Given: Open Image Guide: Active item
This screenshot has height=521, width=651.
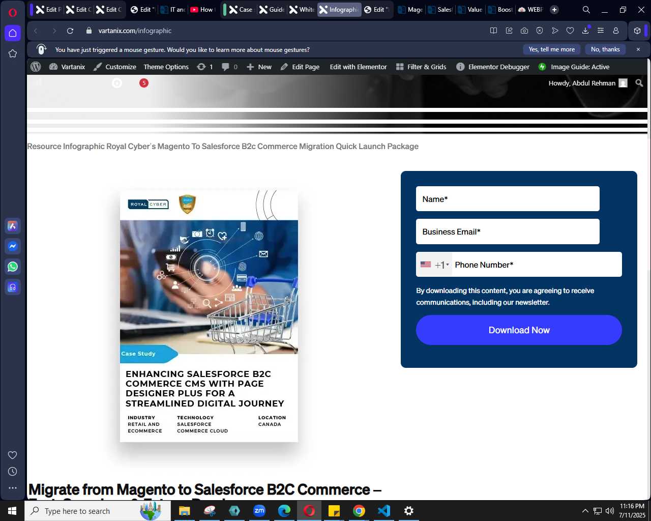Looking at the screenshot, I should coord(574,67).
